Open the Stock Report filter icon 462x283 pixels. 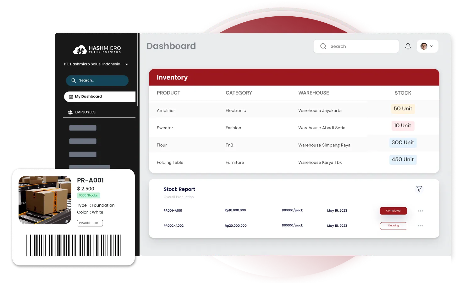click(419, 189)
